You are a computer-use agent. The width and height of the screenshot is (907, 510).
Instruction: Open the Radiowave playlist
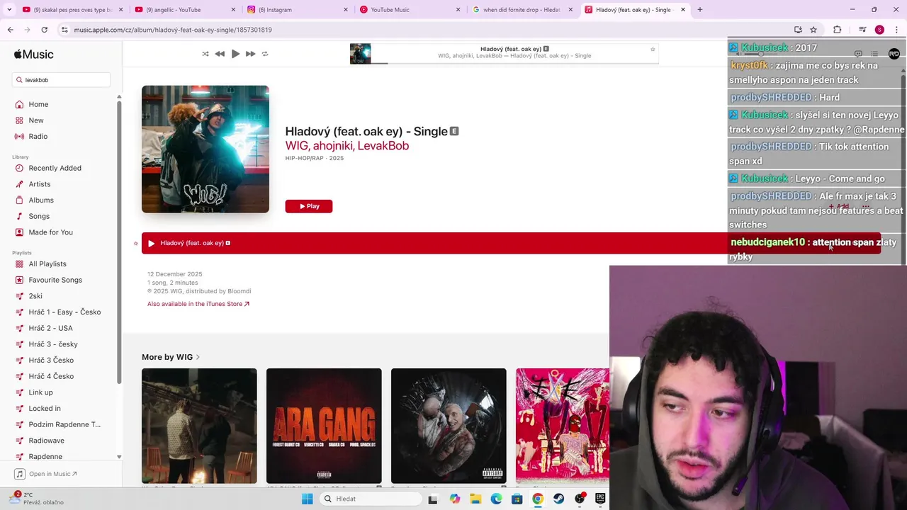(x=46, y=441)
